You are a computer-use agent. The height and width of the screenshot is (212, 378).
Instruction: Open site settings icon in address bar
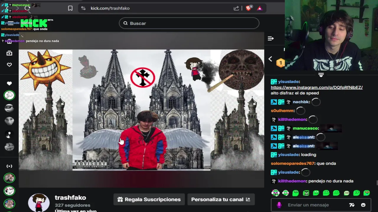click(x=83, y=8)
